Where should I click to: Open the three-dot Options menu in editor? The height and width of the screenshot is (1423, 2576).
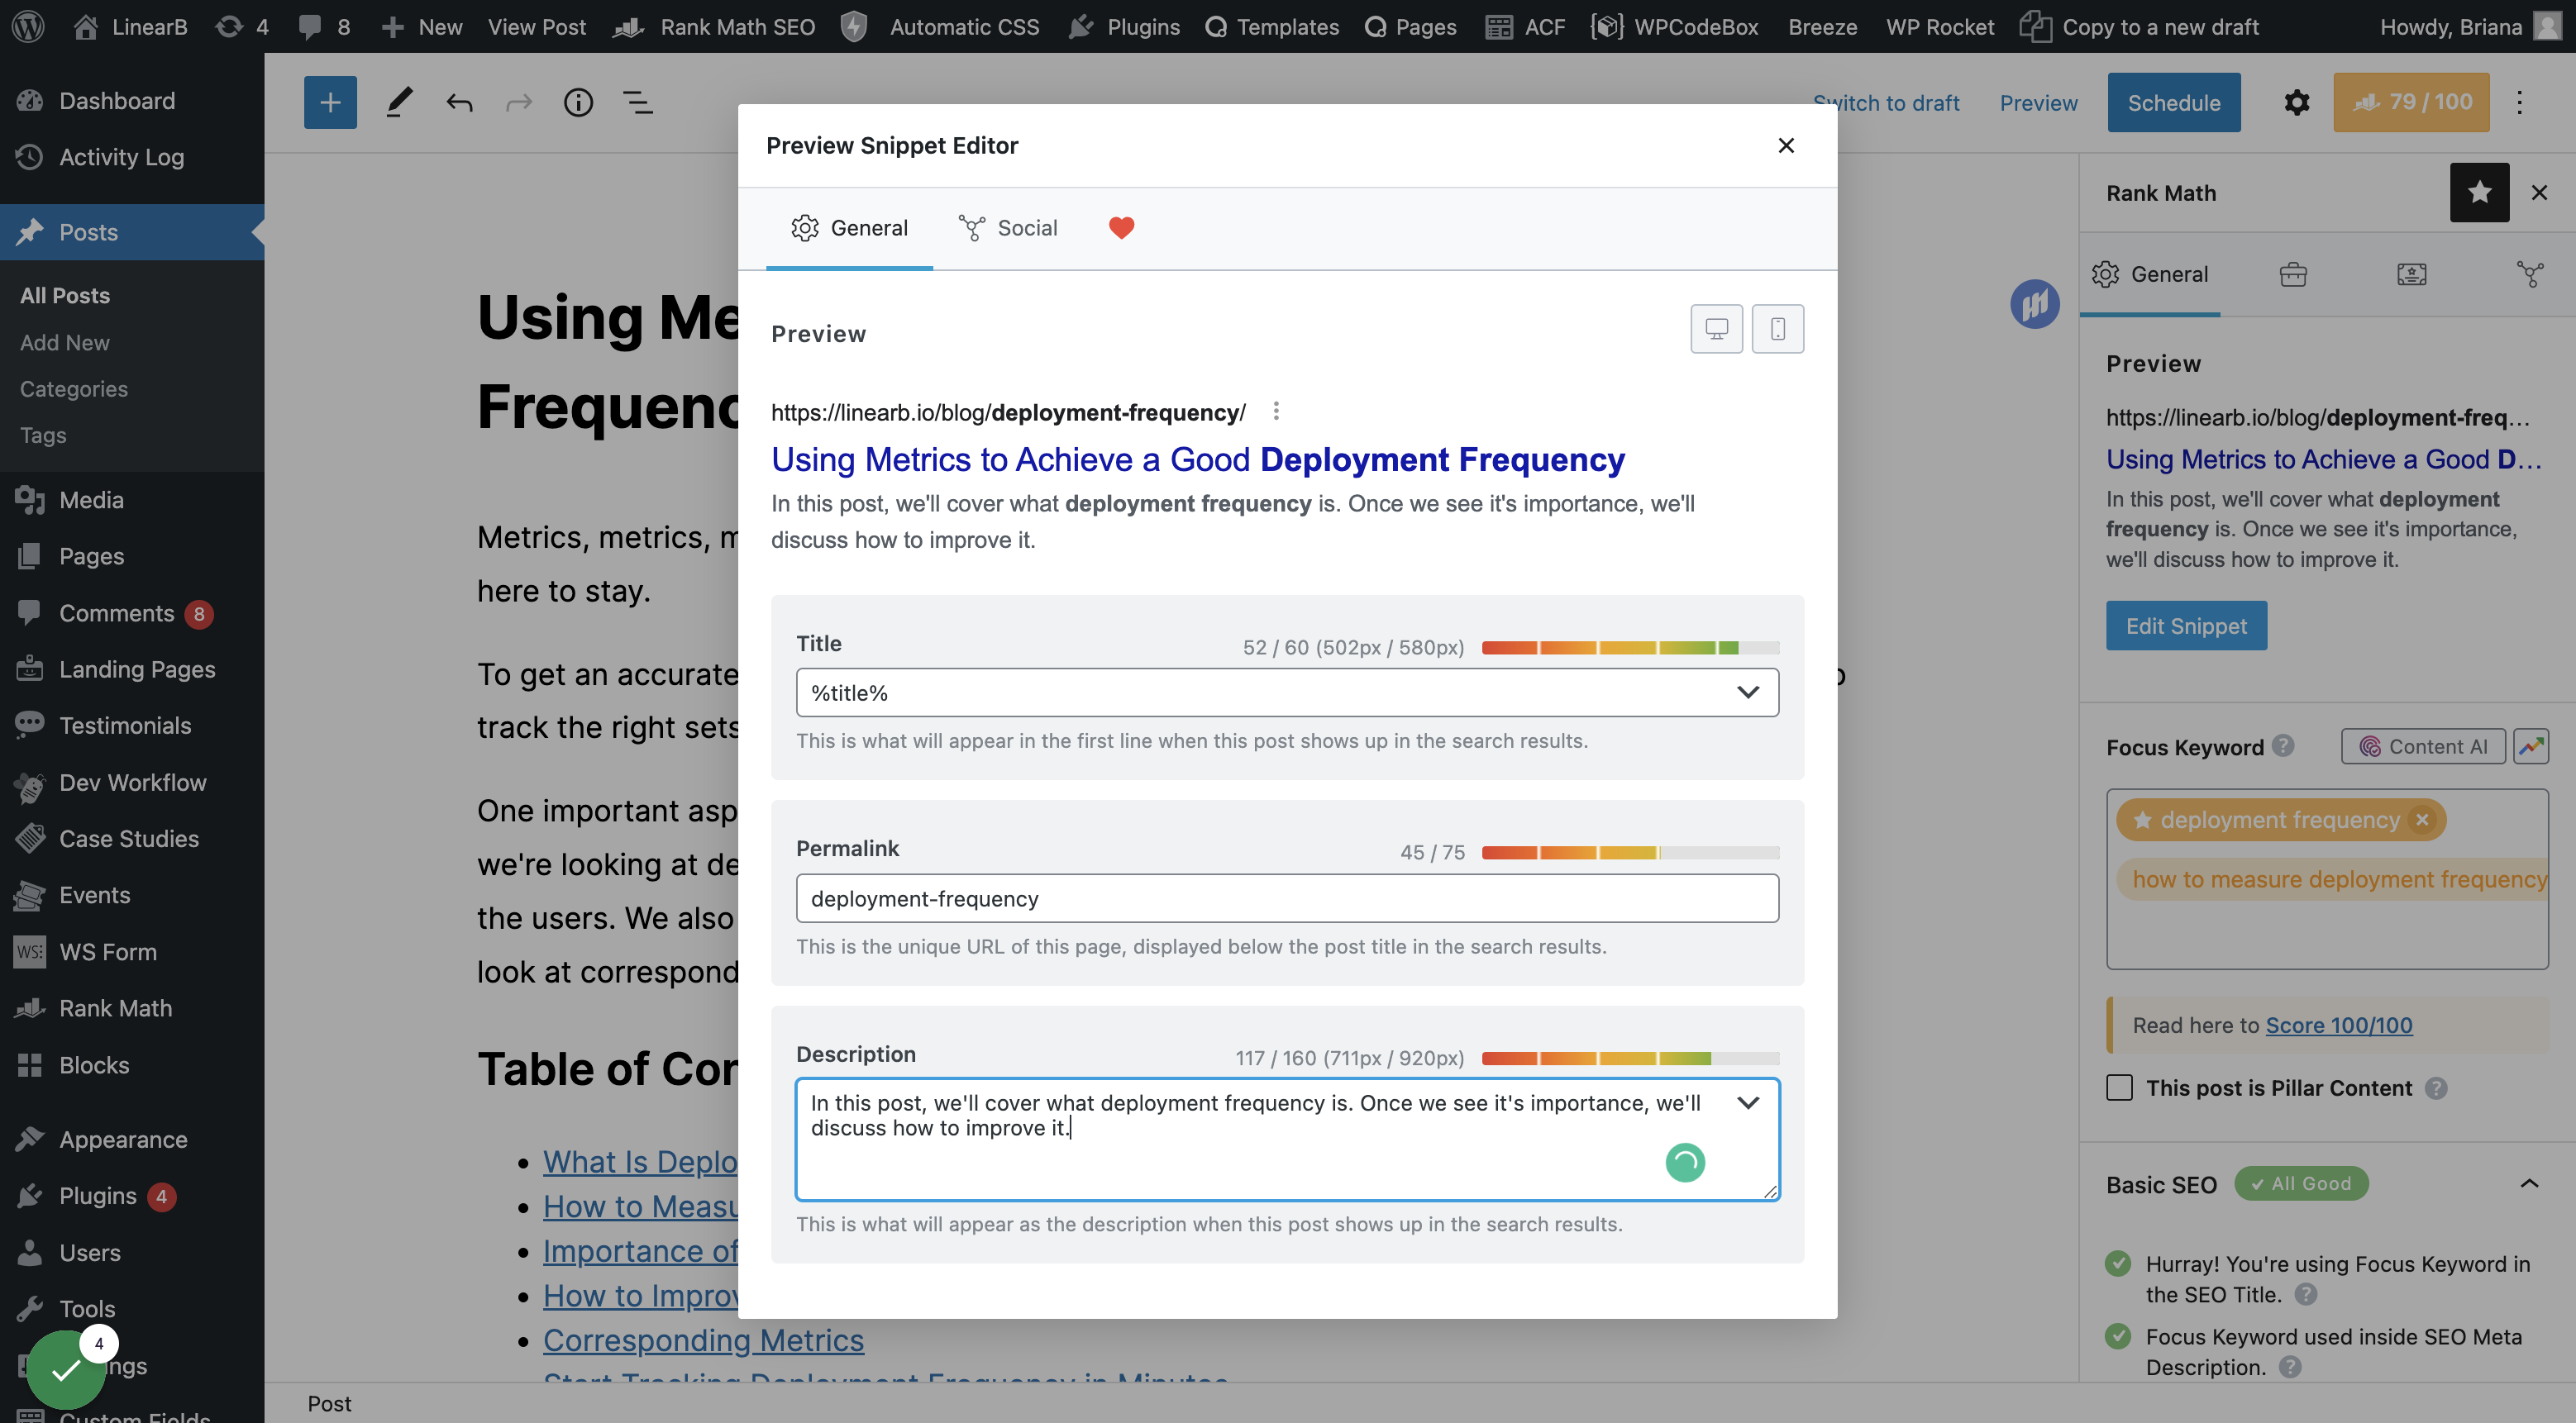[x=2519, y=102]
